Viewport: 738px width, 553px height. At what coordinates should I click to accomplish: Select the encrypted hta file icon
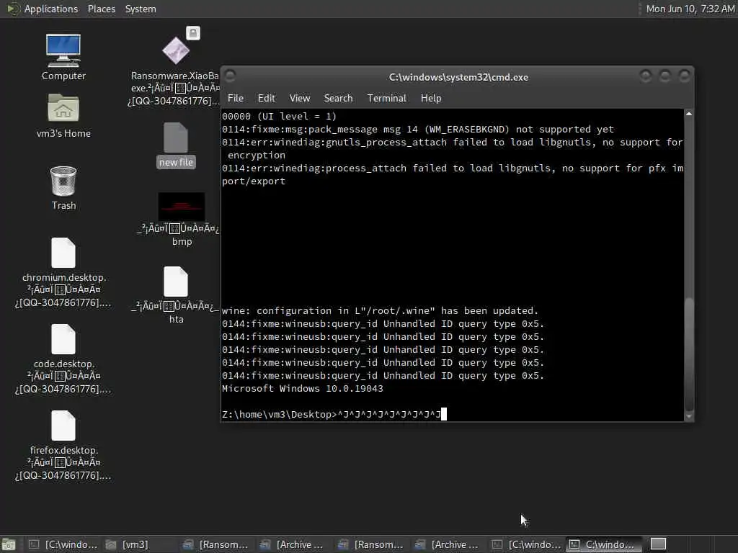176,295
